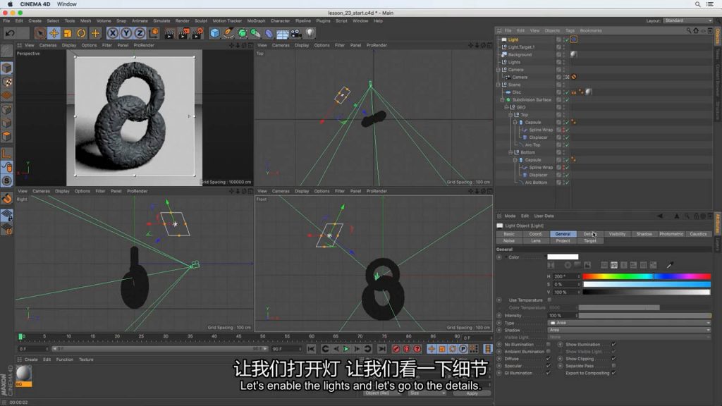Open the Shadow type dropdown
The height and width of the screenshot is (406, 722).
[629, 330]
